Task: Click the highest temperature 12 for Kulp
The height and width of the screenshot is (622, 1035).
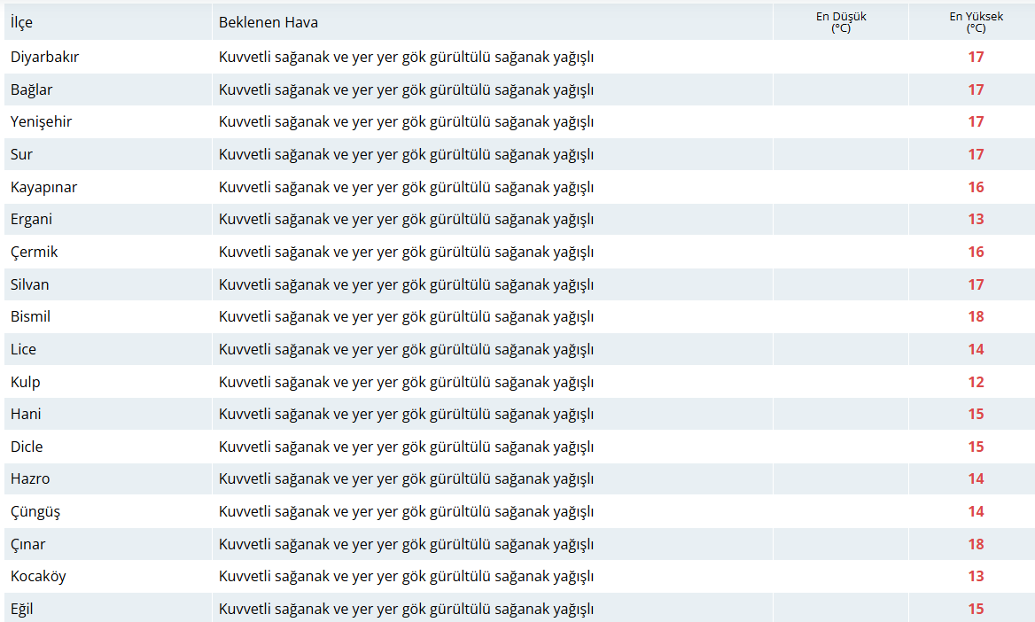Action: [x=976, y=382]
